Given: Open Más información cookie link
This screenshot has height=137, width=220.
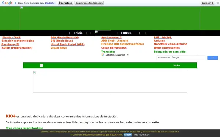Looking at the screenshot, I should [142, 135].
